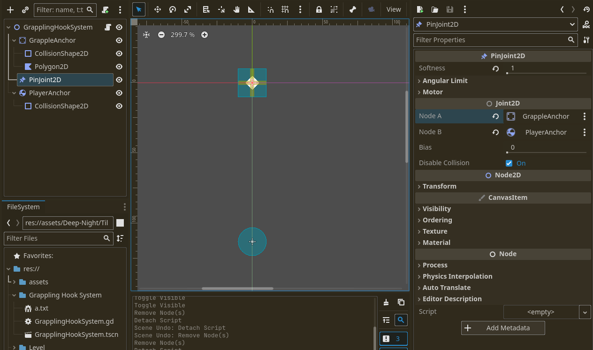Toggle grid snapping

pos(285,9)
